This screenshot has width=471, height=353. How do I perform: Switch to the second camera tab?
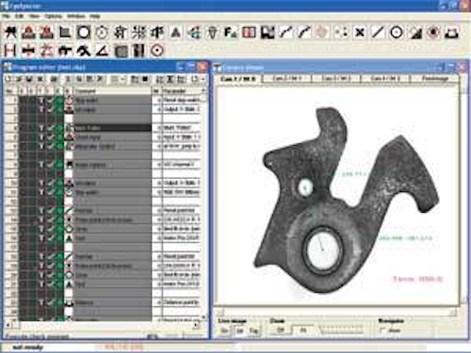click(286, 78)
